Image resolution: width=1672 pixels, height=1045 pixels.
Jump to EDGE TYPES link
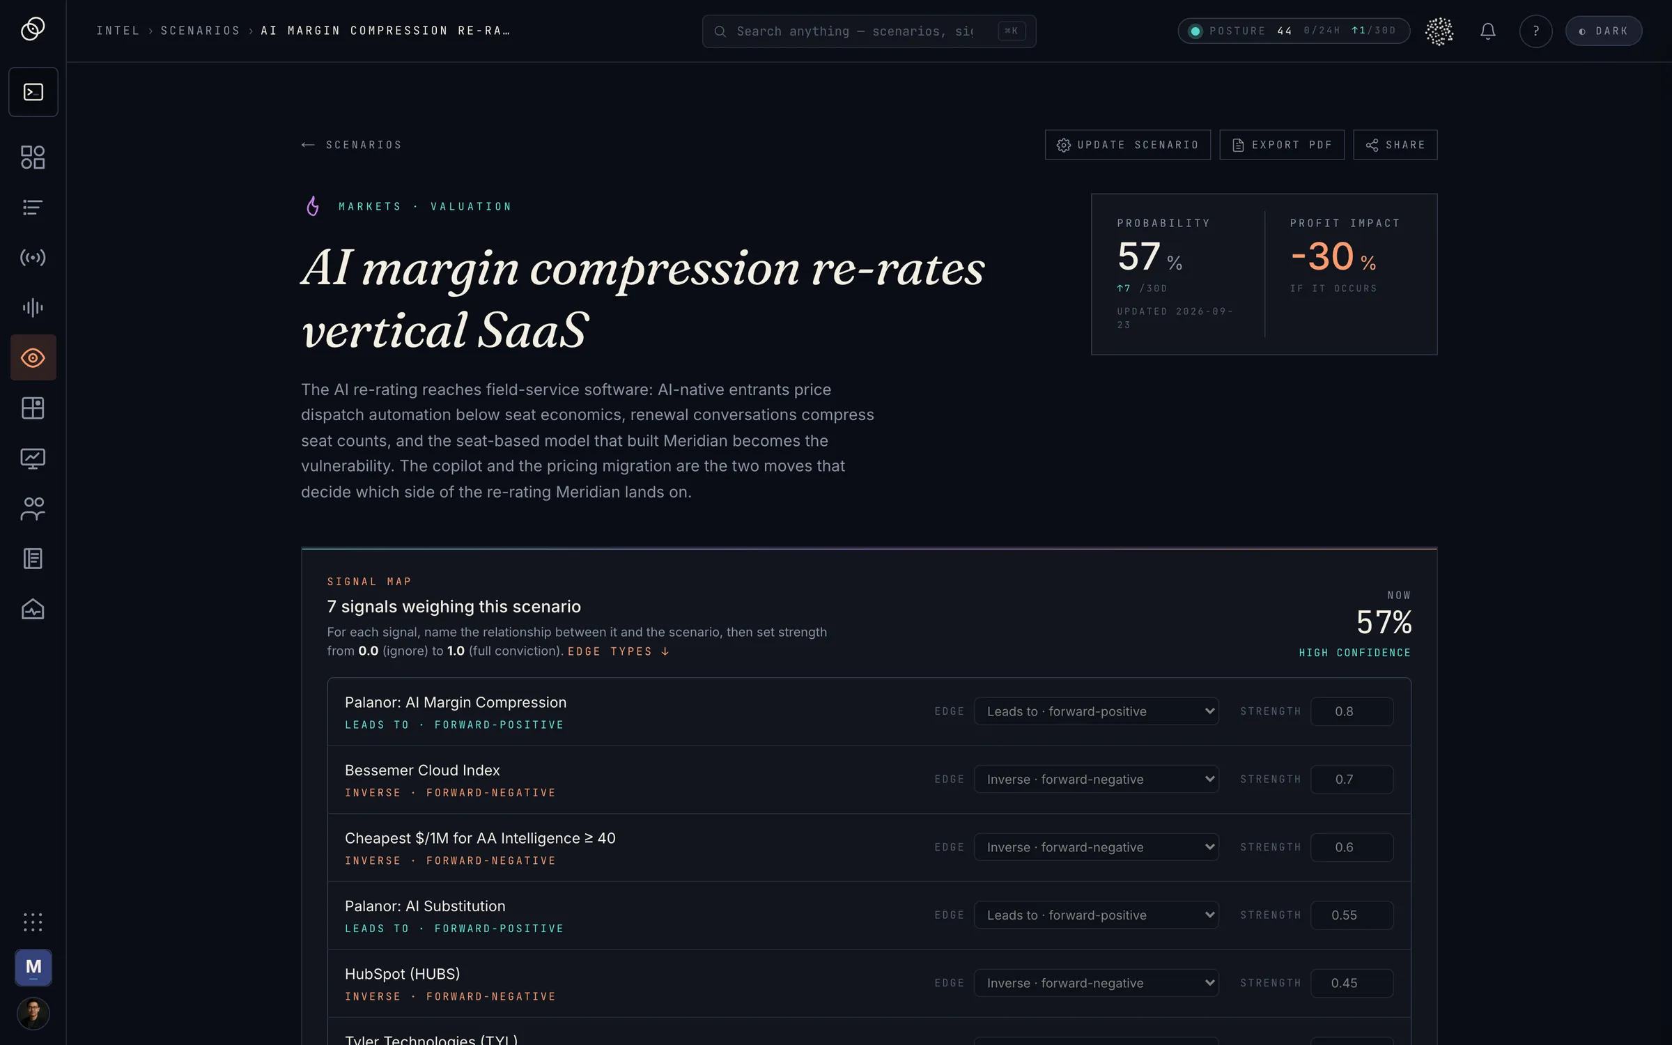[x=619, y=651]
